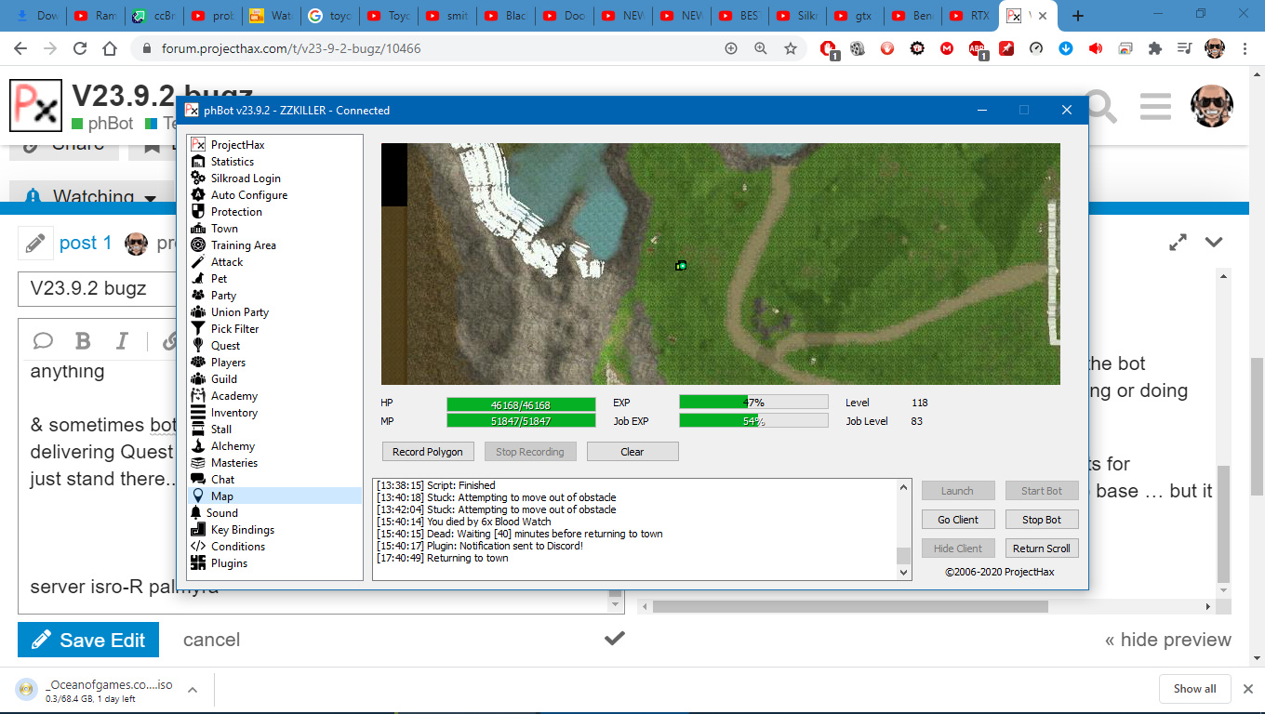Select Statistics in the phBot list
This screenshot has height=714, width=1265.
tap(232, 162)
